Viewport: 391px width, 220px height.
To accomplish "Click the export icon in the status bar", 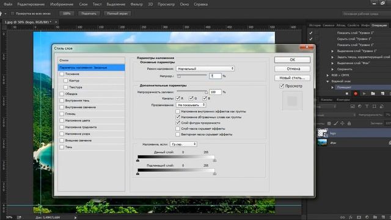I will [x=19, y=218].
